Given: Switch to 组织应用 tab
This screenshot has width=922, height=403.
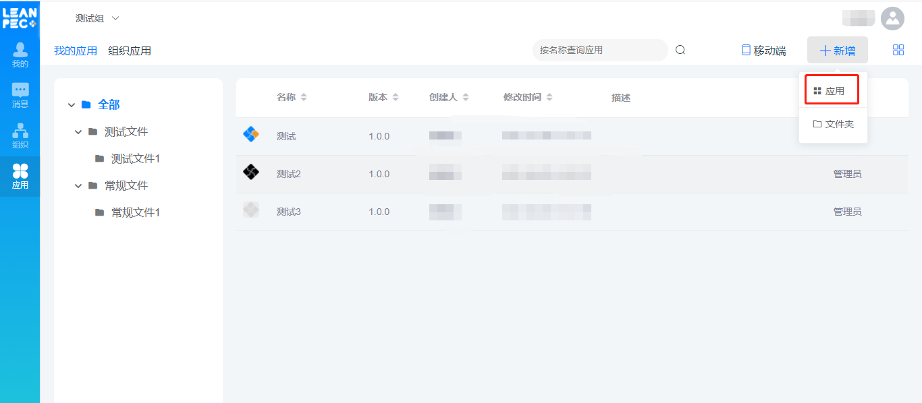Looking at the screenshot, I should 130,51.
